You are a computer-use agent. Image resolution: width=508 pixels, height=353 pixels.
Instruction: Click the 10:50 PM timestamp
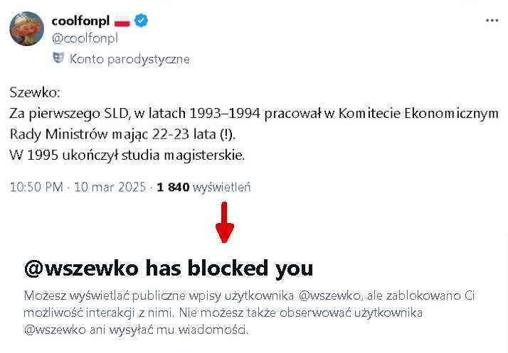click(36, 187)
